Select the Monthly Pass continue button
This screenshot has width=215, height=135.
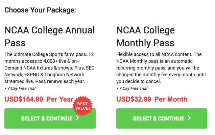coord(162,118)
